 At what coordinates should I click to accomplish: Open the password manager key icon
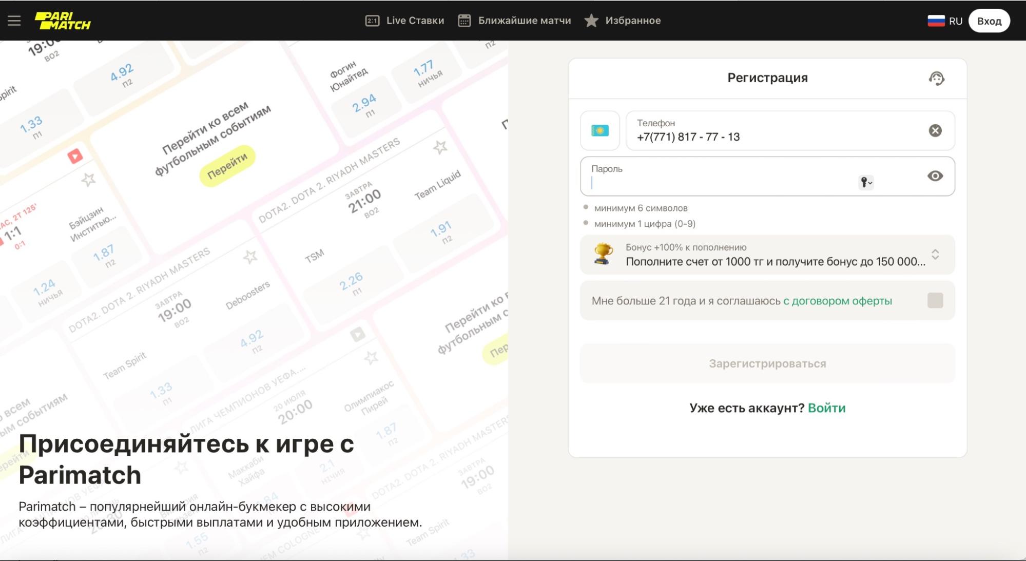866,182
